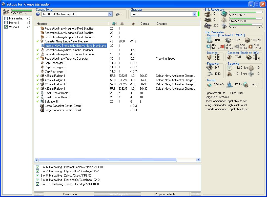Image resolution: width=267 pixels, height=197 pixels.
Task: Click the Optimal column header
Action: pos(145,24)
